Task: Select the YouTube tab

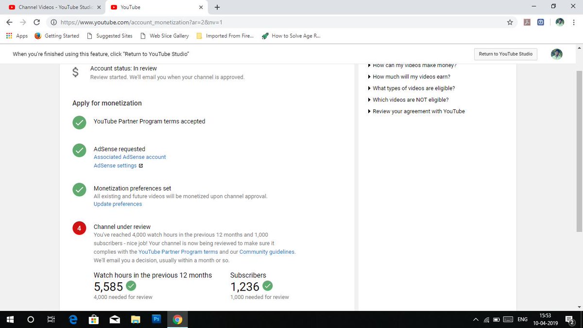Action: point(156,7)
